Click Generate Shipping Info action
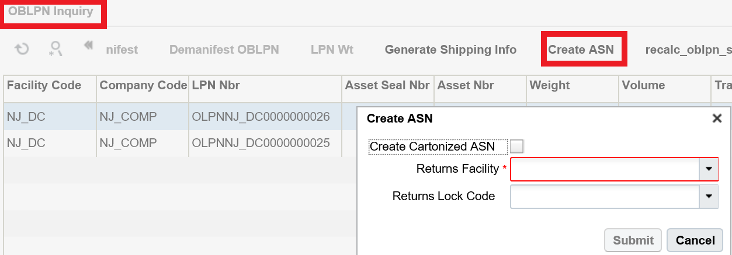732x255 pixels. coord(450,50)
